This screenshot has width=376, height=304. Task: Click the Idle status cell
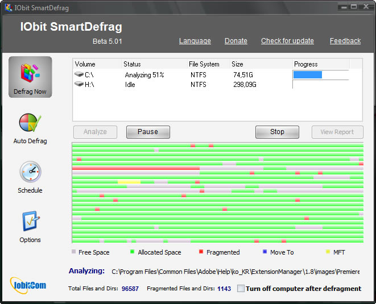click(130, 85)
